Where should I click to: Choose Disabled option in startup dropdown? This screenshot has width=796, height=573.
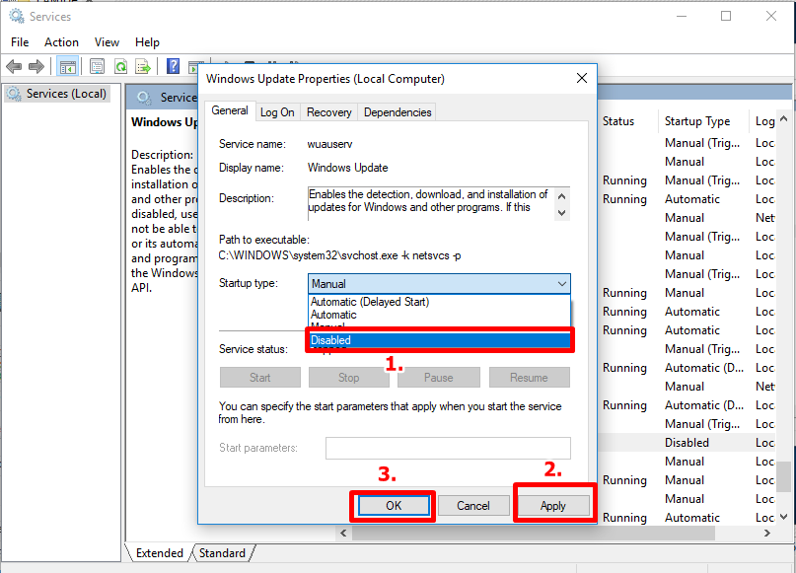(439, 340)
